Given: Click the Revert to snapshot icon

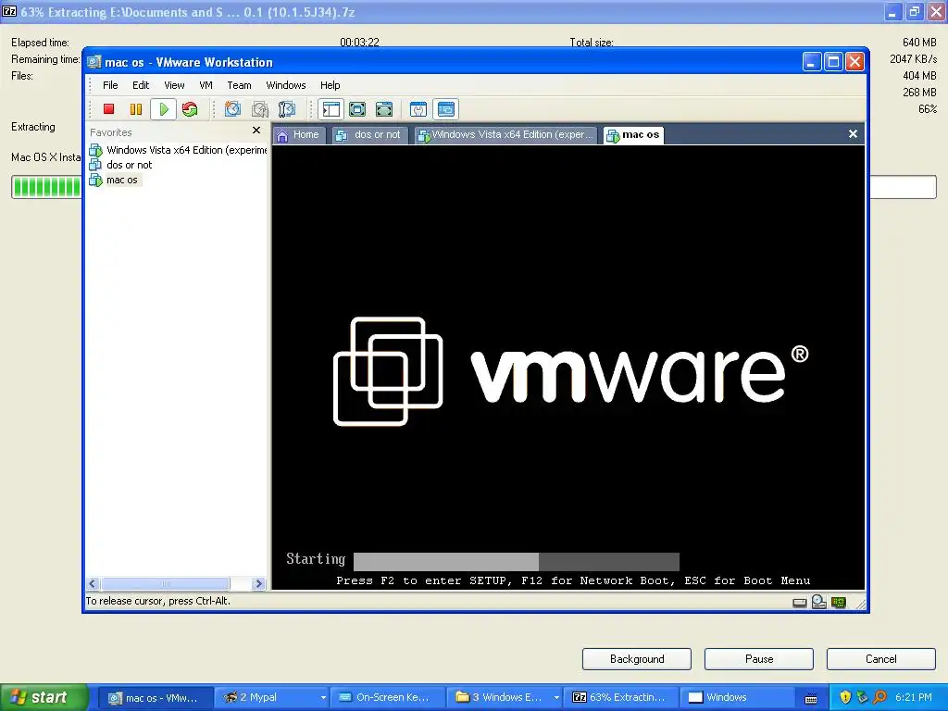Looking at the screenshot, I should click(260, 109).
